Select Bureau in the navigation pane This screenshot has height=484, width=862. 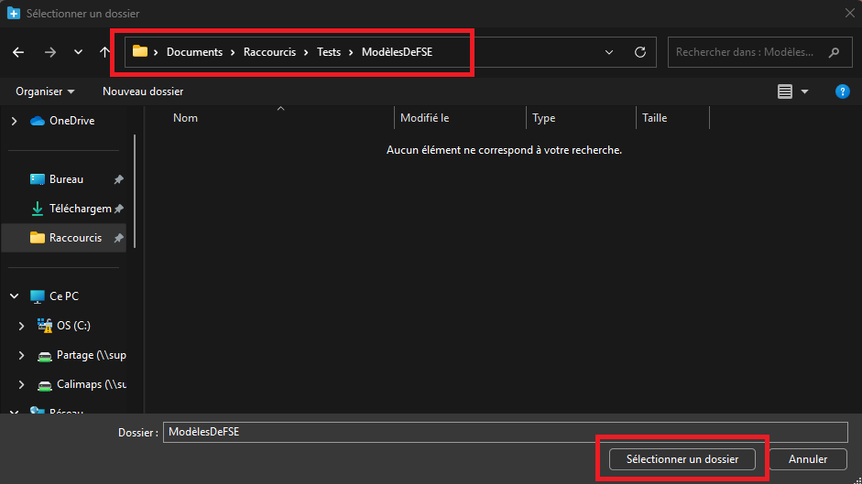click(66, 179)
